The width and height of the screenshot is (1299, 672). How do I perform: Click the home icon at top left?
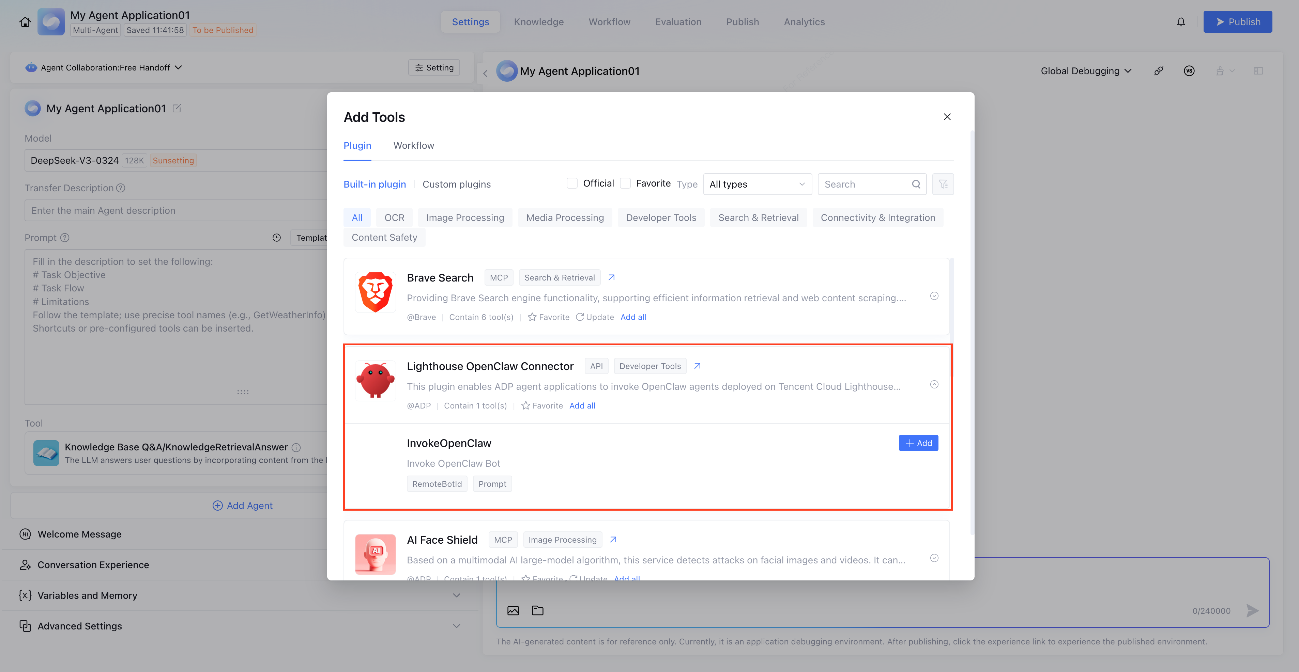tap(25, 22)
